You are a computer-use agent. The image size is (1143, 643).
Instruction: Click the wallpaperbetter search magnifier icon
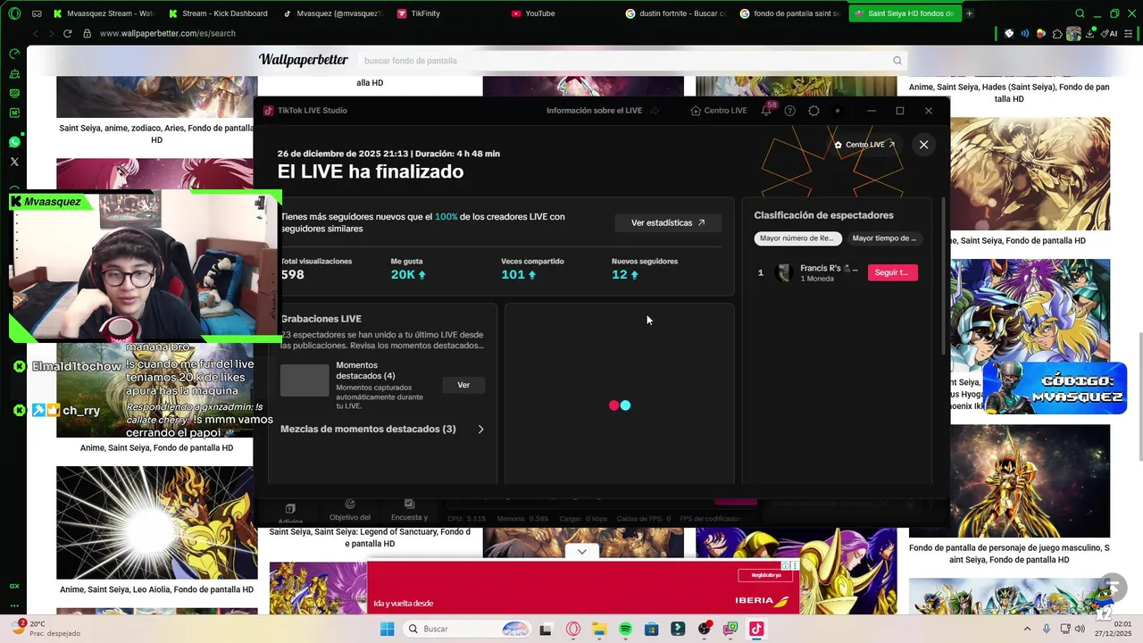(897, 61)
